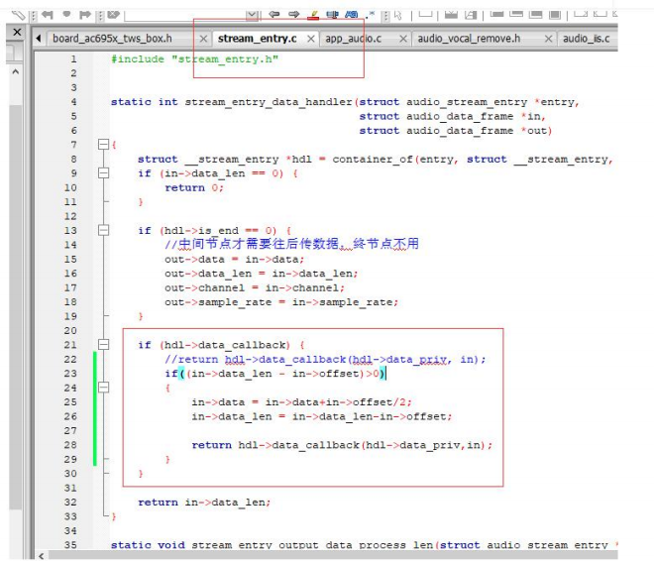Click the container_of call on line 8
This screenshot has width=654, height=561.
pyautogui.click(x=373, y=160)
